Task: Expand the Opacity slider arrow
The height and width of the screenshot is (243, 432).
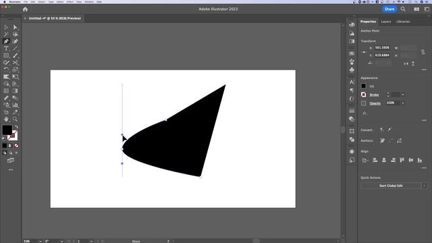Action: [x=403, y=103]
